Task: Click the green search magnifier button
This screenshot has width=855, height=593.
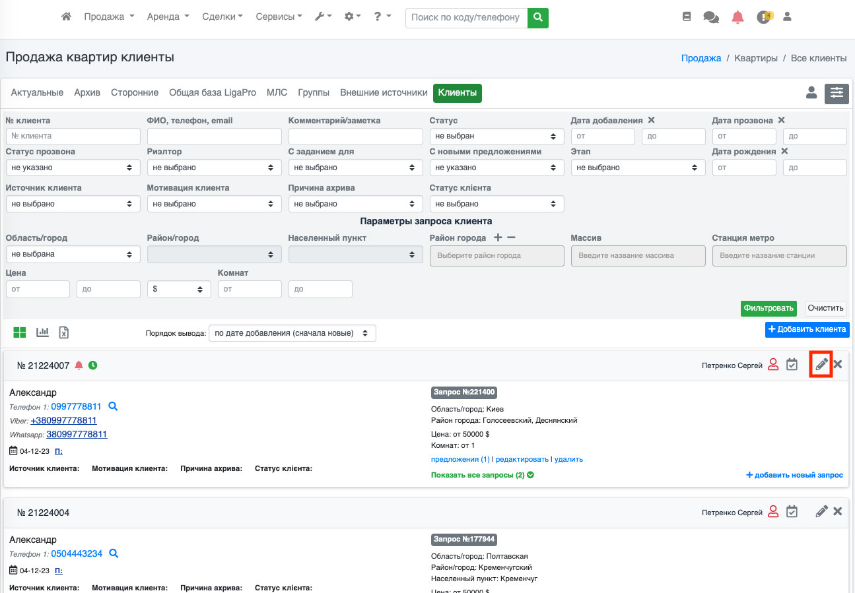Action: coord(538,17)
